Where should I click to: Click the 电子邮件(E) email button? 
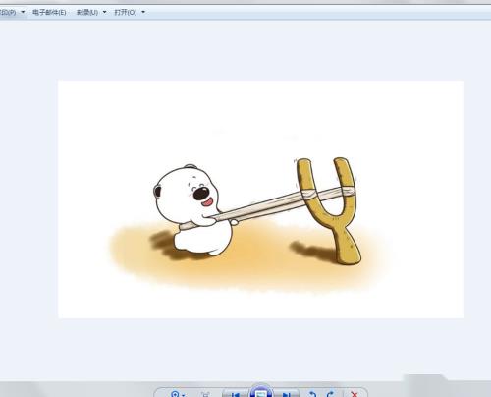[x=49, y=13]
